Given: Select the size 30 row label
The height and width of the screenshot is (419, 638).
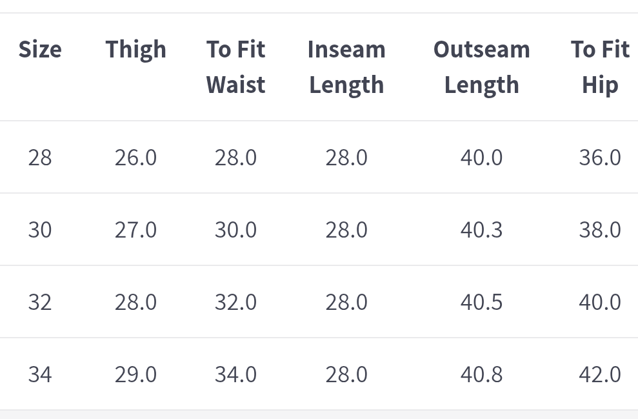Looking at the screenshot, I should (x=40, y=230).
